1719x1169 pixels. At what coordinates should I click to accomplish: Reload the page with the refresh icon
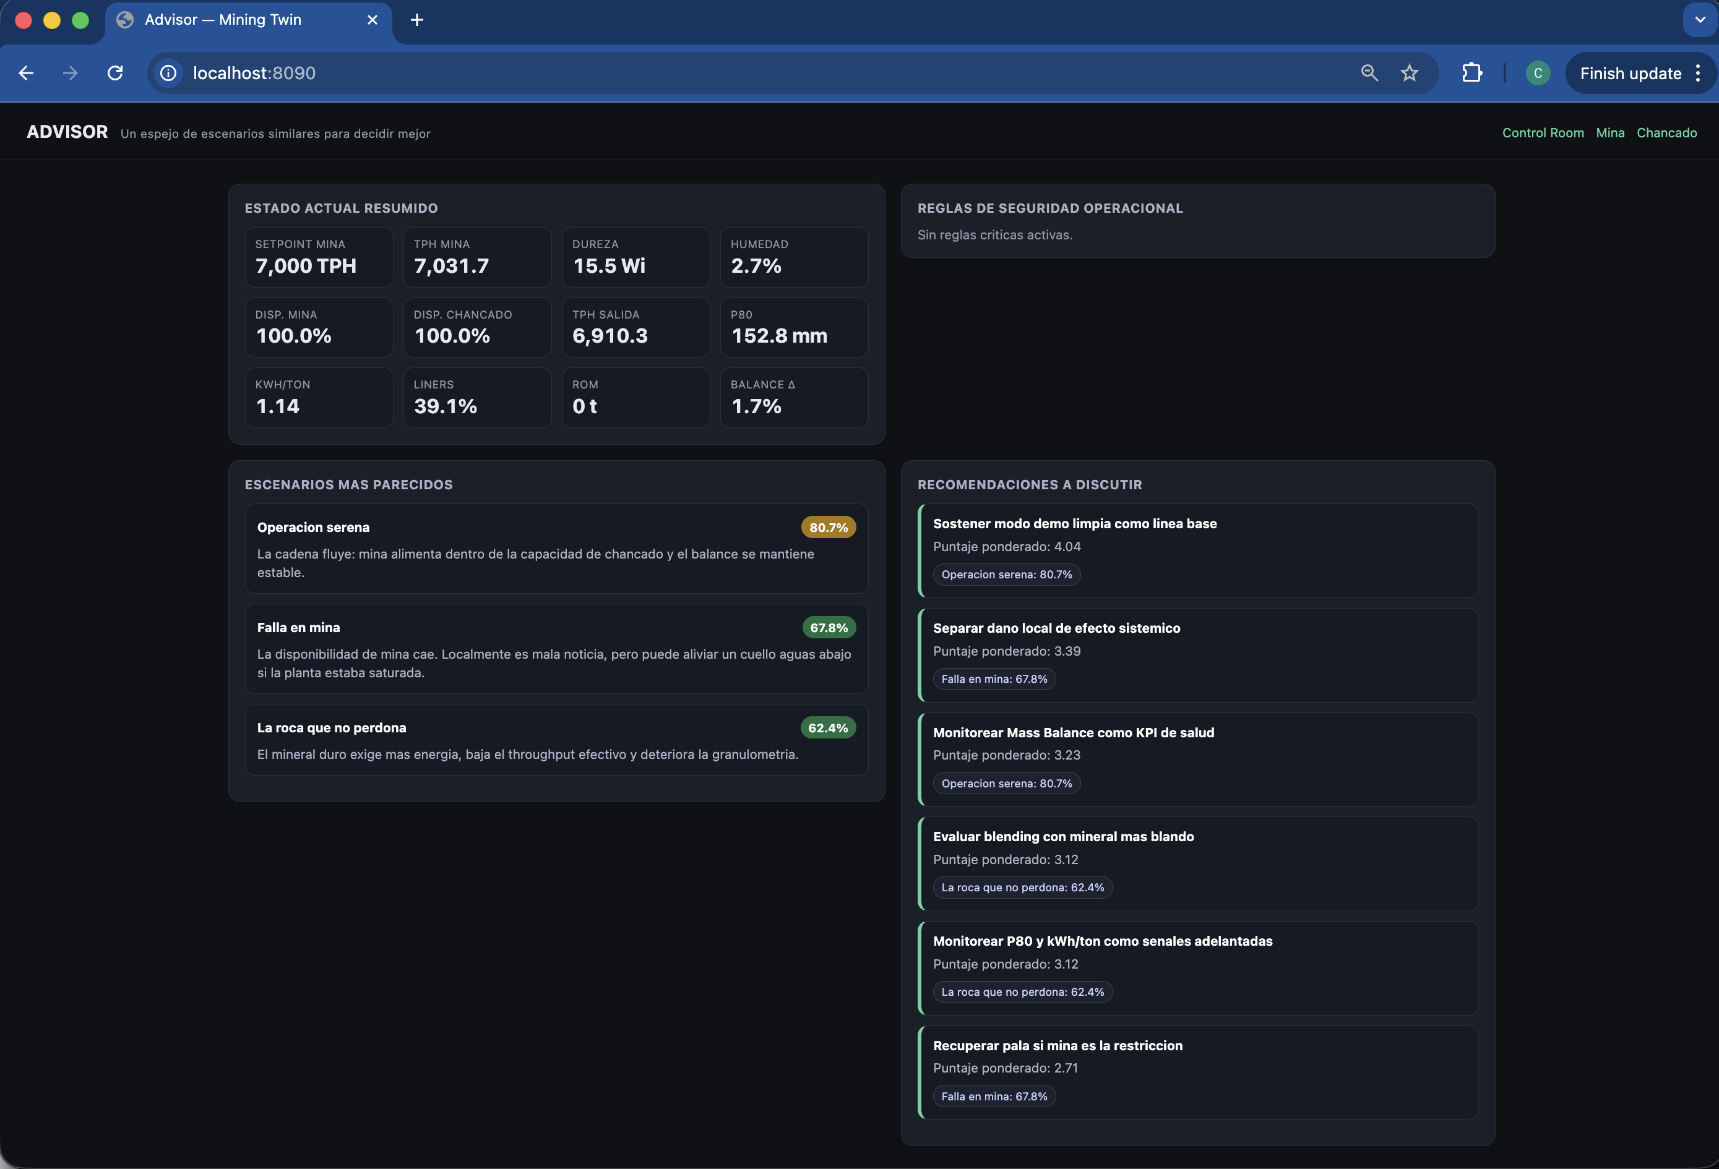114,72
